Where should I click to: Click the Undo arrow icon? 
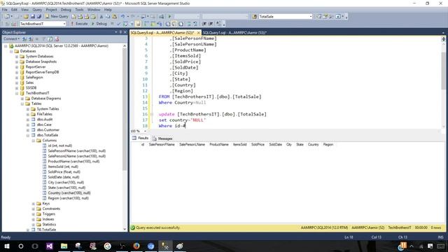(122, 17)
